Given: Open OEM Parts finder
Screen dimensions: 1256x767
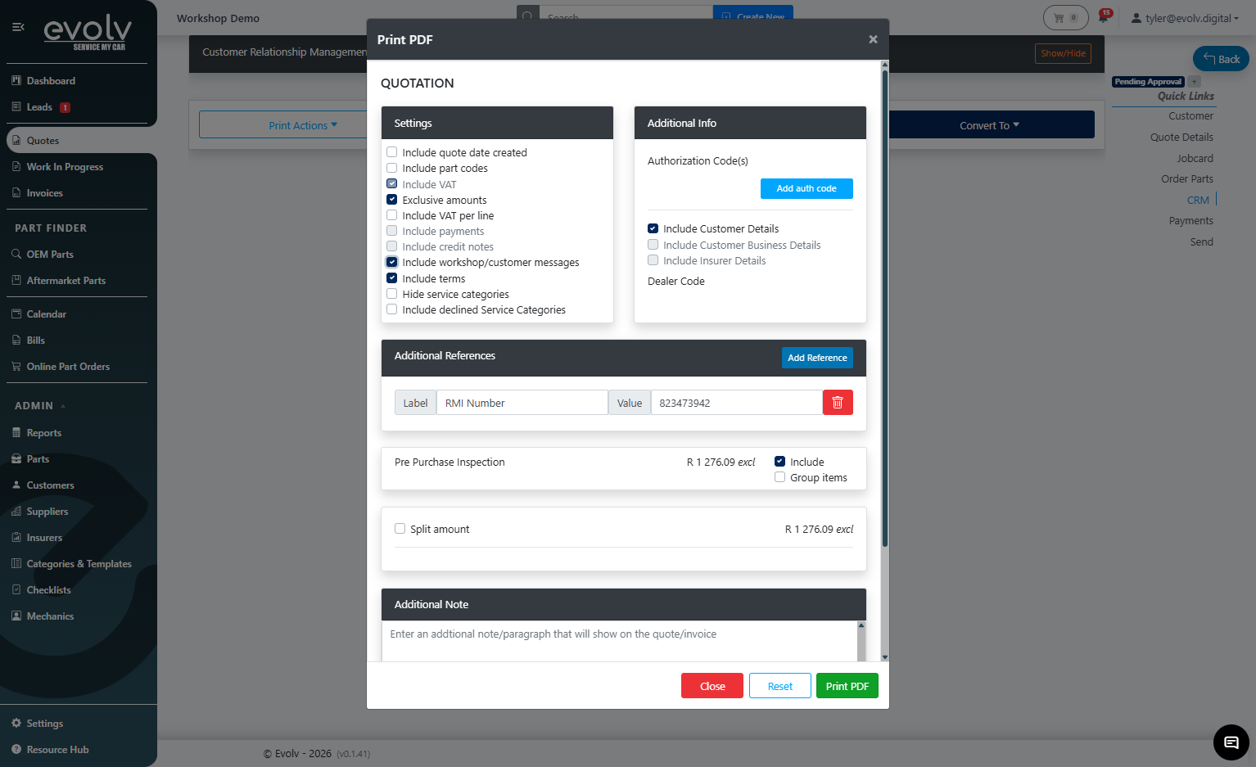Looking at the screenshot, I should point(50,255).
